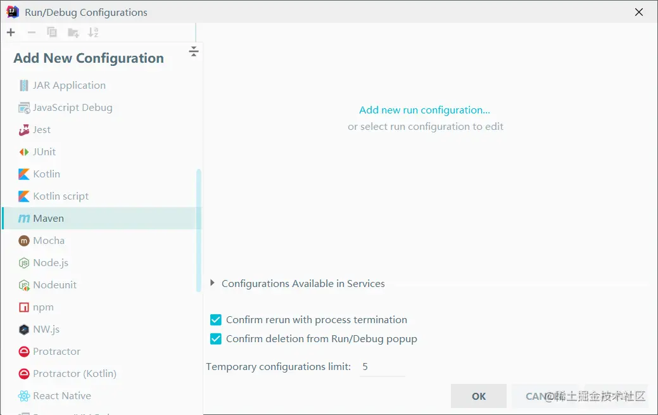Click the Remove Configuration minus icon
This screenshot has height=415, width=658.
[x=32, y=32]
